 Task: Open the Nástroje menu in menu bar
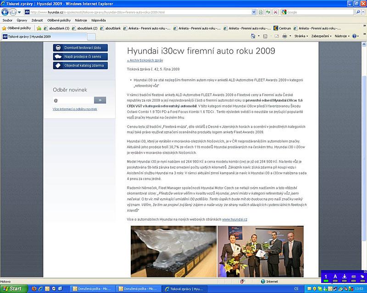[81, 20]
